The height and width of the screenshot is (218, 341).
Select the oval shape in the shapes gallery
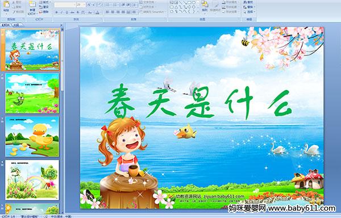[194, 3]
